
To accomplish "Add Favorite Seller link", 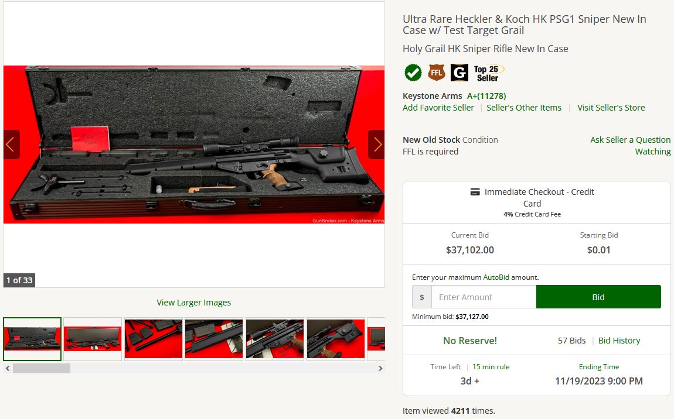I will pyautogui.click(x=438, y=108).
